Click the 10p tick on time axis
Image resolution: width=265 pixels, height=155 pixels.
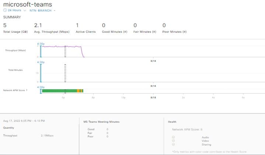tap(123, 98)
